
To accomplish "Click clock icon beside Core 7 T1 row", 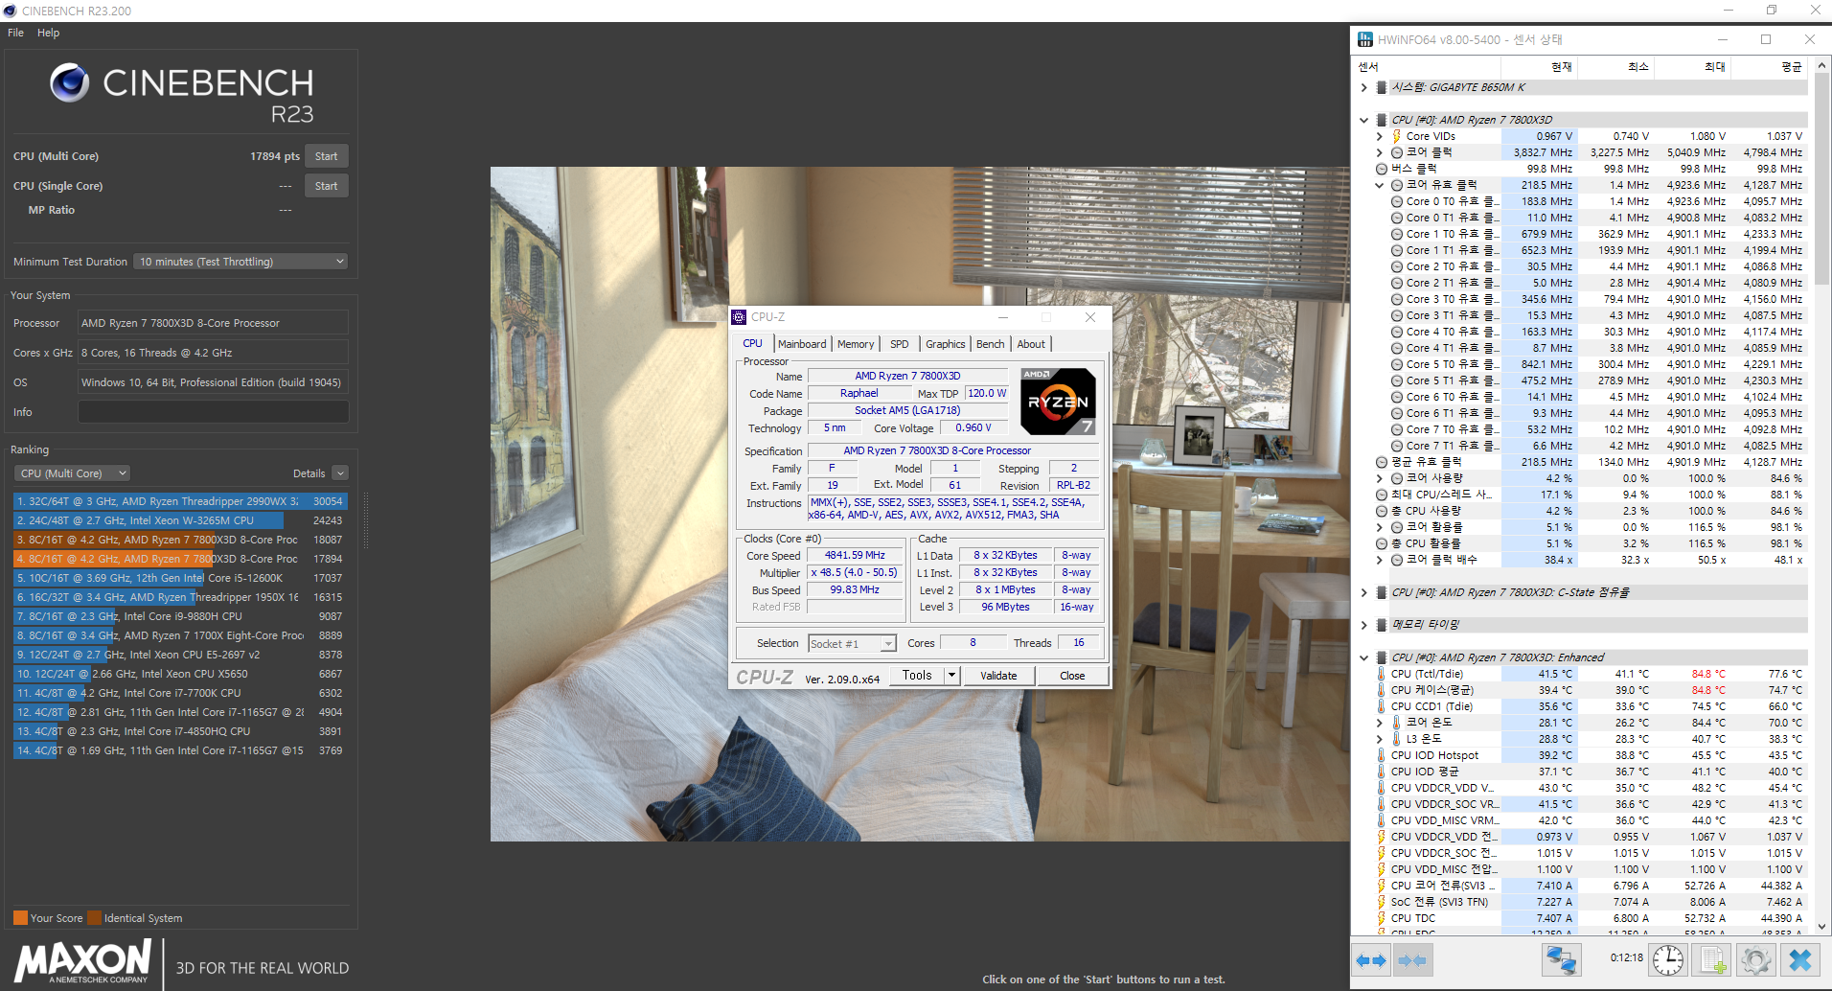I will tap(1397, 446).
